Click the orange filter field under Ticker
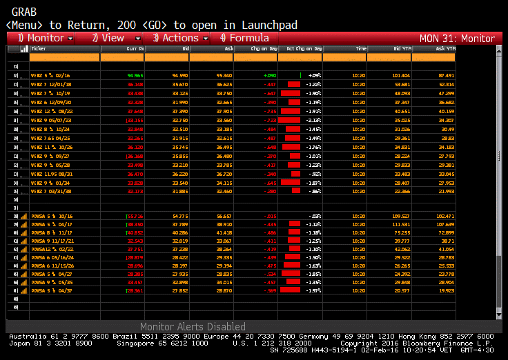The image size is (508, 360). 64,57
